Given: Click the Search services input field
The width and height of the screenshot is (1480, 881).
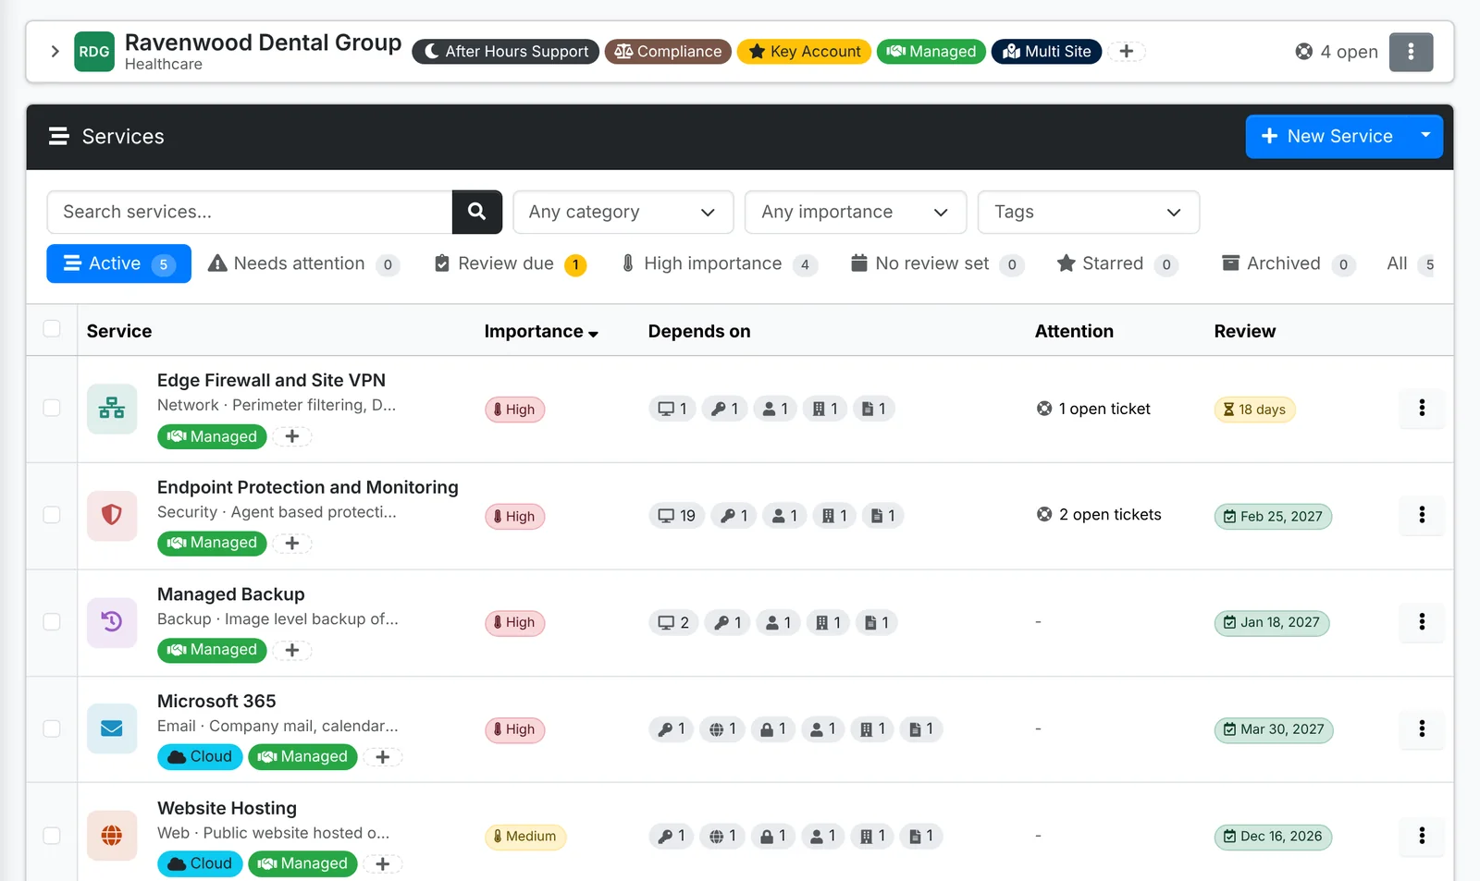Looking at the screenshot, I should click(x=250, y=212).
